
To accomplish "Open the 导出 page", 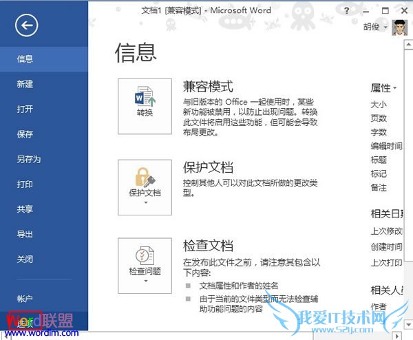I will 25,234.
